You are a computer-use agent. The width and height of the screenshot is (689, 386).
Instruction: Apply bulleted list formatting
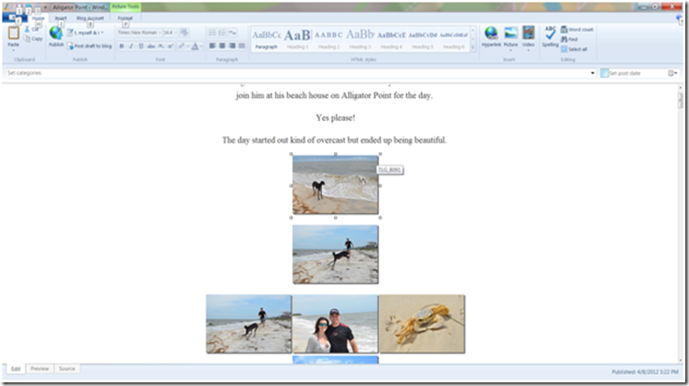[x=212, y=33]
